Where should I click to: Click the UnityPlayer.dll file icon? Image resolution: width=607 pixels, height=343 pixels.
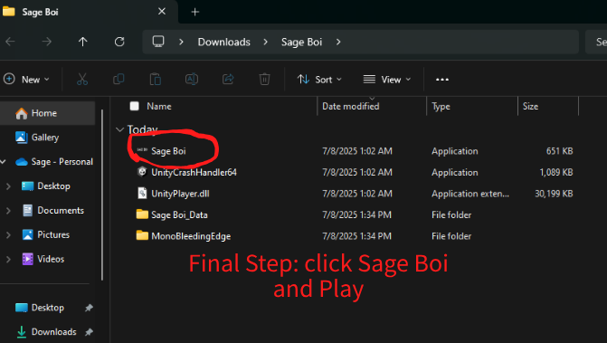(142, 193)
